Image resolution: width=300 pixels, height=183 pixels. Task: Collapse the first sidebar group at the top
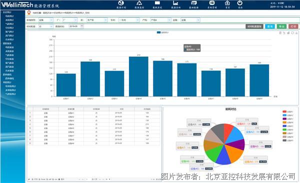(x=7, y=12)
